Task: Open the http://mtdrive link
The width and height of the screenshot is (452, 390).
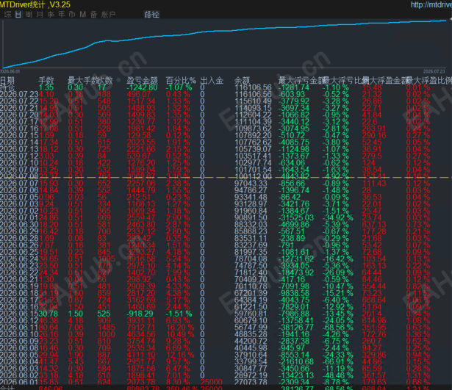Action: click(431, 4)
